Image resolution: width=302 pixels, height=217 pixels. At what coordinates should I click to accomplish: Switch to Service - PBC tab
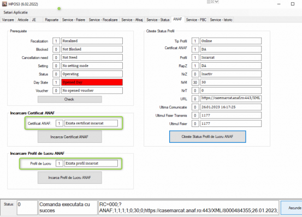[196, 20]
